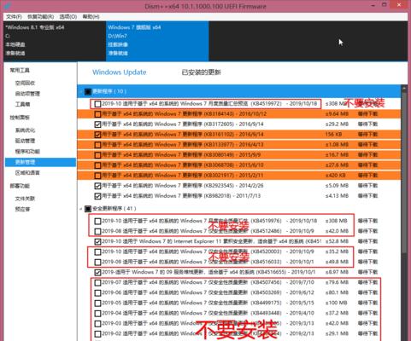Check the KB4519972 monthly rollup preview checkbox
Screen dimensions: 411x341
tap(97, 104)
